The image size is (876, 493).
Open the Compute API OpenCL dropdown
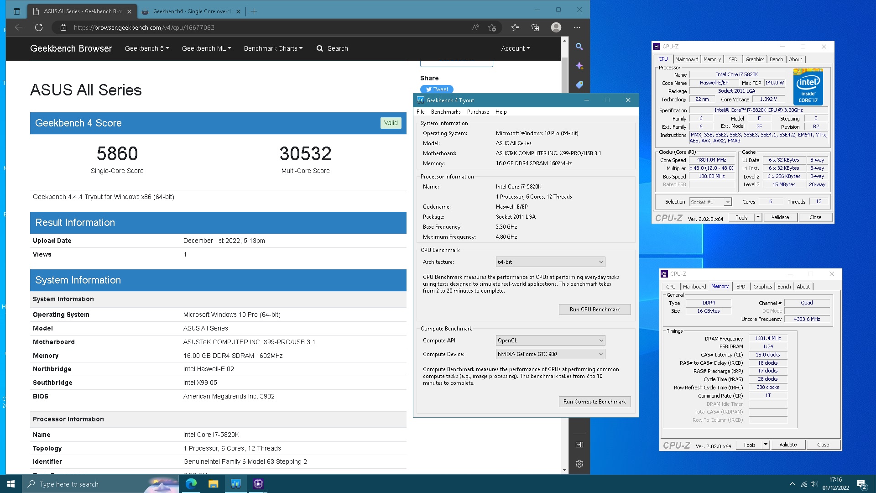[x=550, y=341]
